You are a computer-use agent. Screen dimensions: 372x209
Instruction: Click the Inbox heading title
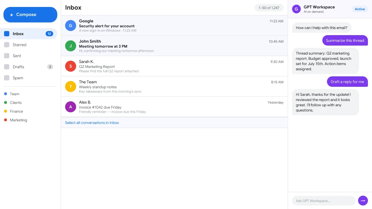(73, 8)
